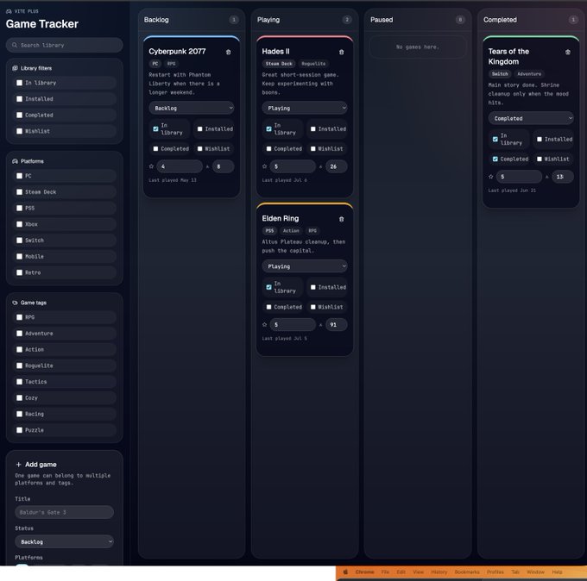587x581 pixels.
Task: Click the Steam Deck tag on Hades II
Action: 279,64
